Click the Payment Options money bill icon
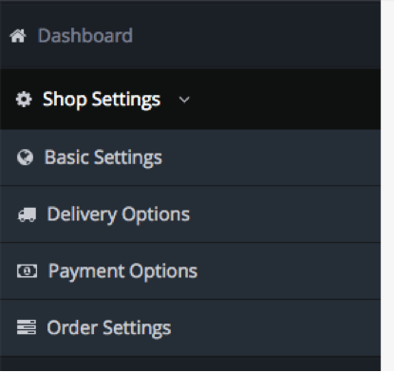The image size is (394, 372). (x=27, y=271)
